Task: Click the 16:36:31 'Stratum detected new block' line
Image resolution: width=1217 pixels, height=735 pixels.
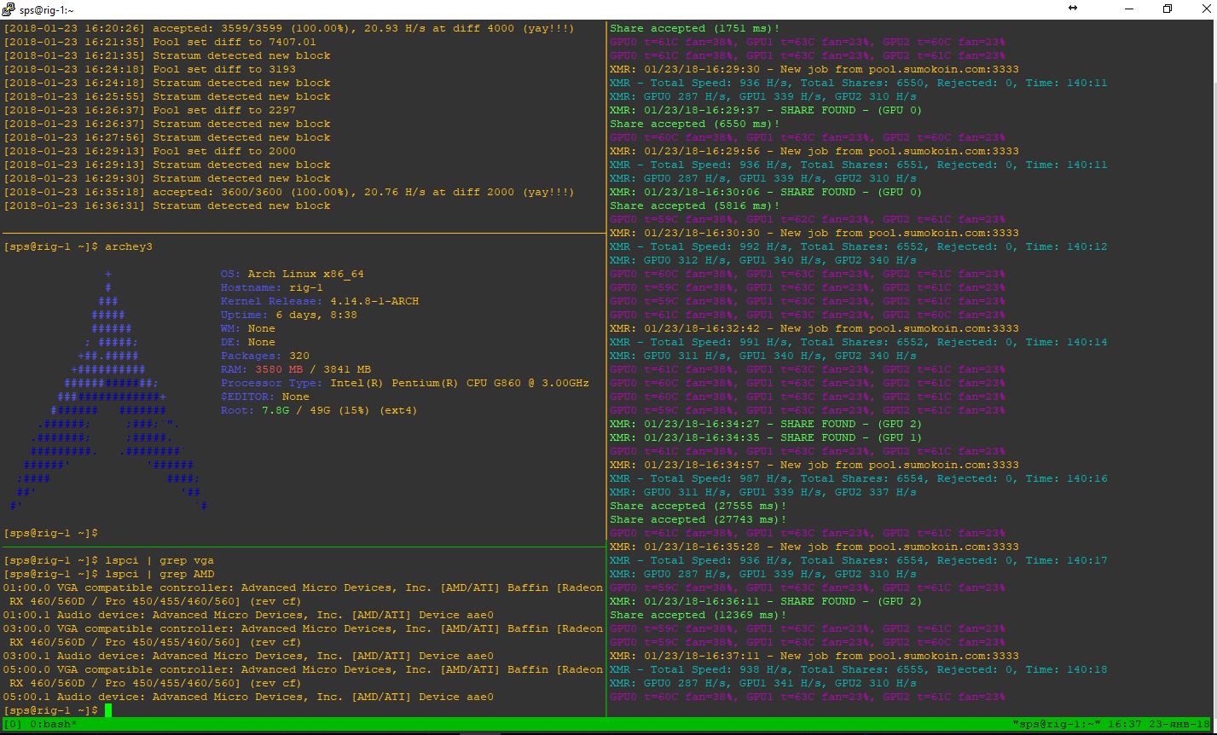Action: tap(167, 205)
